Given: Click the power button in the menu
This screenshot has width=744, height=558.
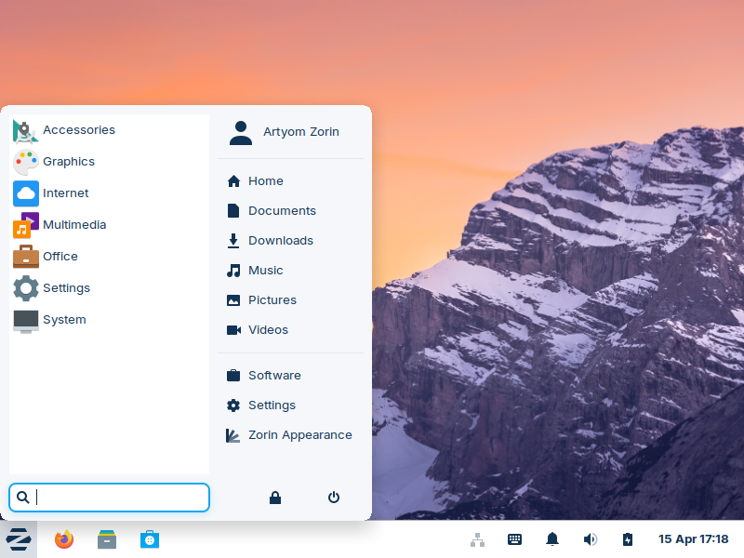Looking at the screenshot, I should click(333, 498).
